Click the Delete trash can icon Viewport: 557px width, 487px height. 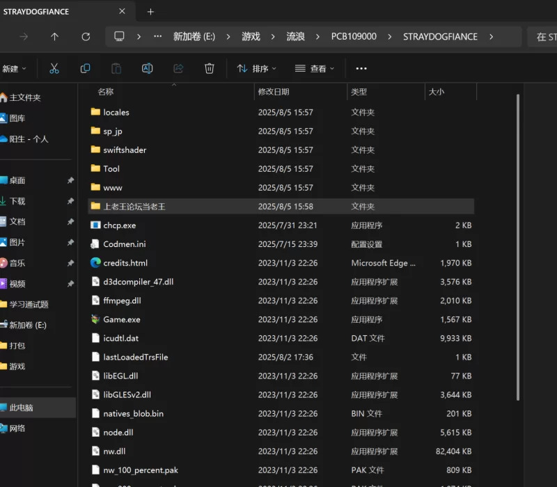point(210,68)
